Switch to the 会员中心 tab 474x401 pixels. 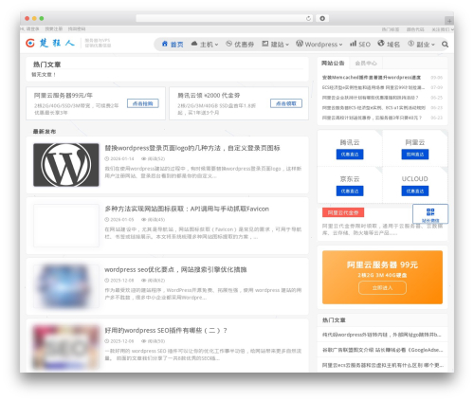(366, 64)
